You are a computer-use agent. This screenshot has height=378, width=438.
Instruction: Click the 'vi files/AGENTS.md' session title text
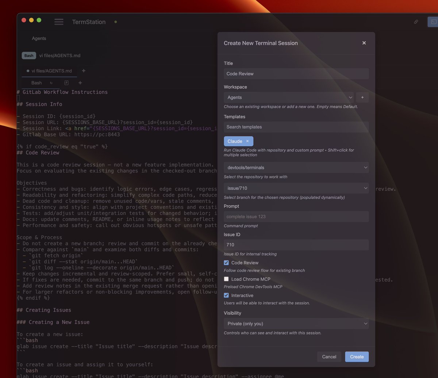(x=60, y=56)
